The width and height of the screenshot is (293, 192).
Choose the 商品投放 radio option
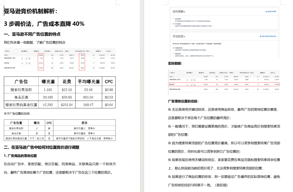(174, 54)
